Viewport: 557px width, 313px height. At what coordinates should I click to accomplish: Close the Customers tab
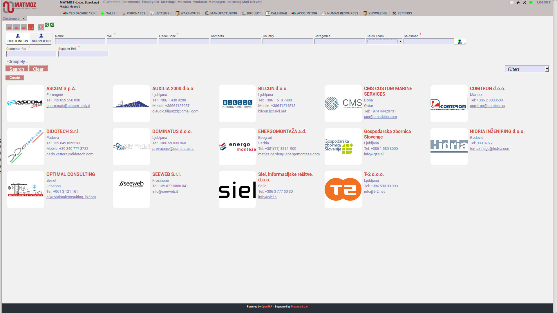(24, 19)
